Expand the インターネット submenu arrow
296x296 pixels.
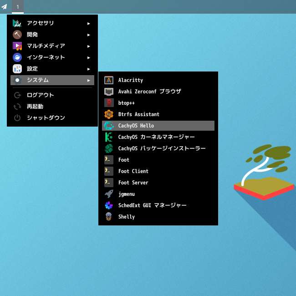(88, 57)
